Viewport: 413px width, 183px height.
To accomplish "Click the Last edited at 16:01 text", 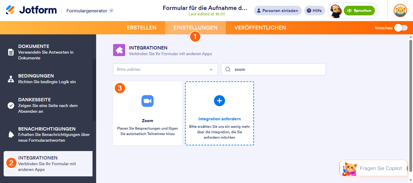I will 207,14.
